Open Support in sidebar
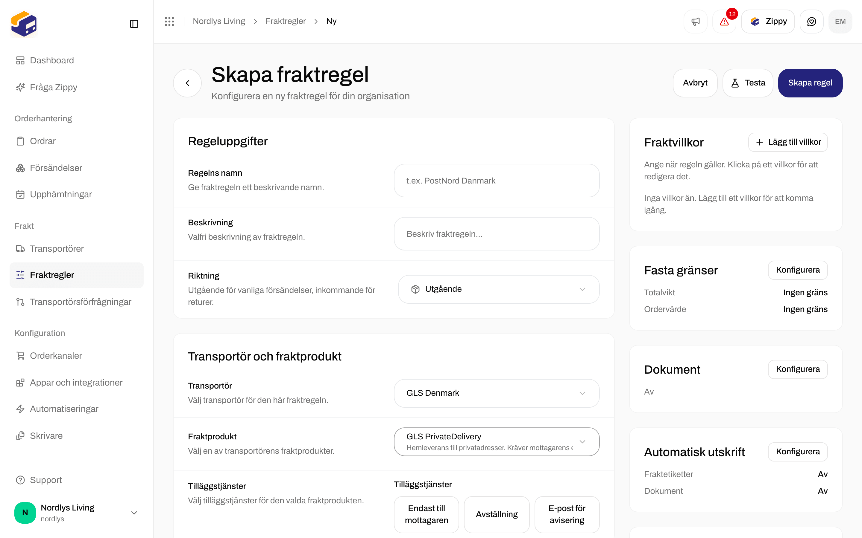 pos(77,480)
